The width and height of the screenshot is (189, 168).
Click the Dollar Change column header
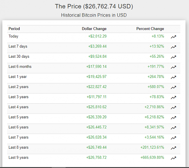coord(94,29)
